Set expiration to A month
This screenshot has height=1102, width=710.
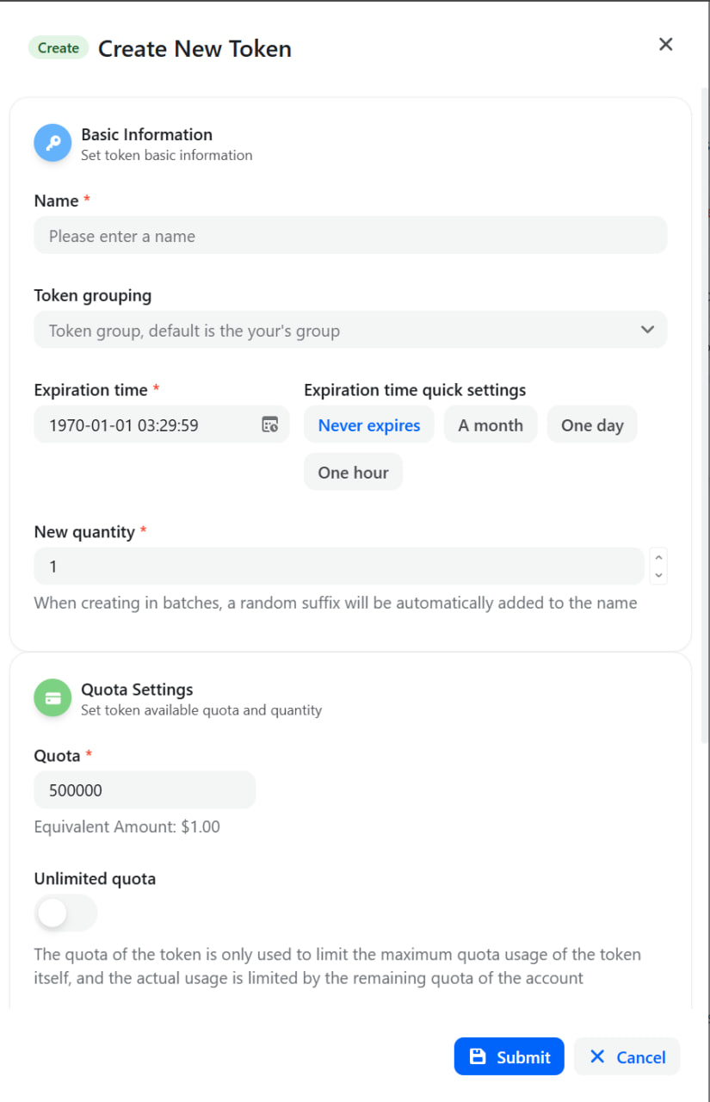(x=491, y=424)
